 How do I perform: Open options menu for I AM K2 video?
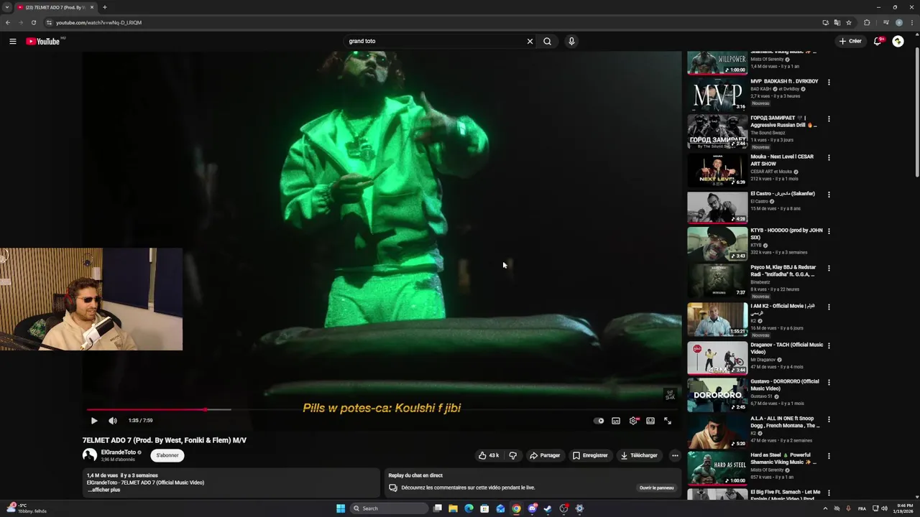click(829, 307)
